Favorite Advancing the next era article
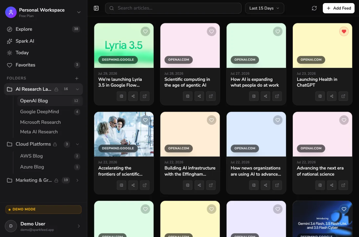Image resolution: width=359 pixels, height=237 pixels. [344, 120]
